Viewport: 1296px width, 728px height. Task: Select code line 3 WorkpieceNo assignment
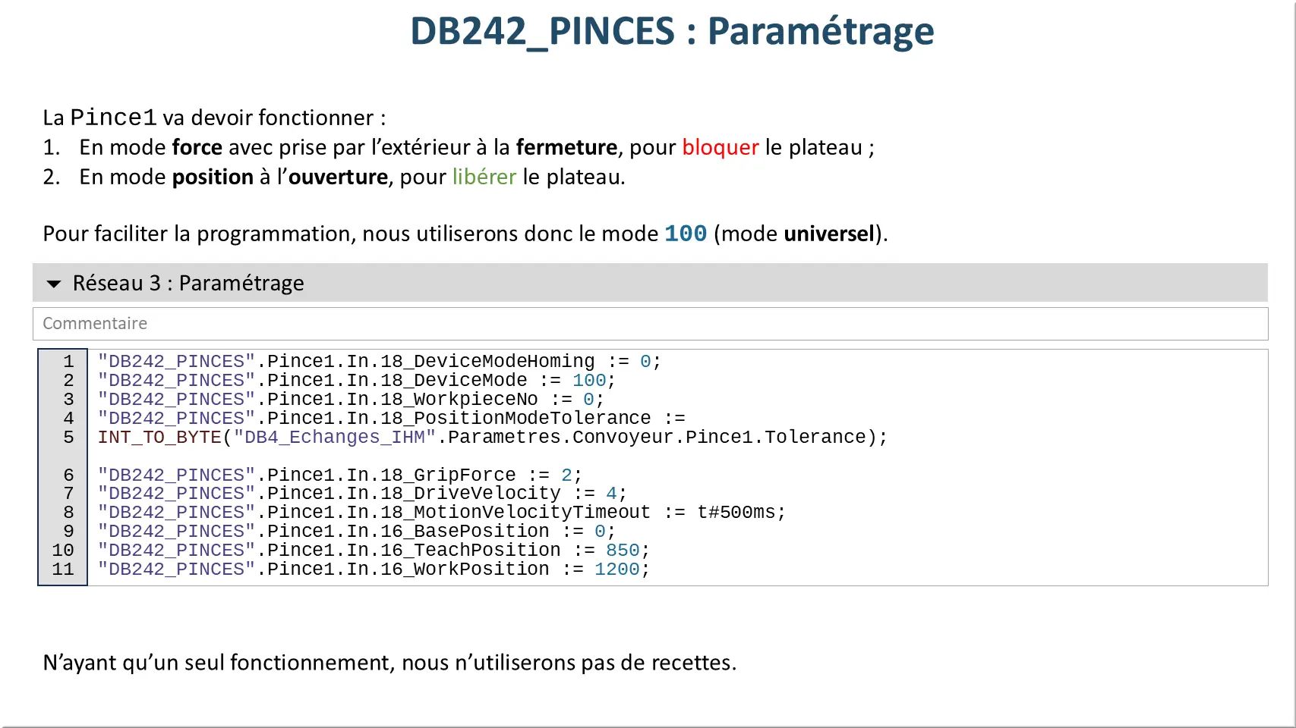click(x=351, y=400)
